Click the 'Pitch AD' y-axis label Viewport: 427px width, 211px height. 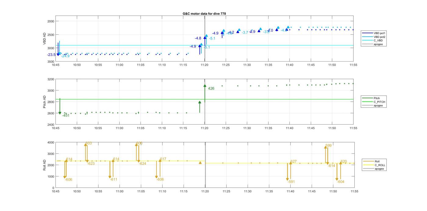tap(45, 102)
